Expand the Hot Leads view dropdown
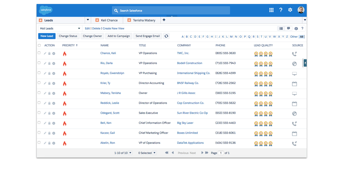The width and height of the screenshot is (343, 182). (79, 28)
